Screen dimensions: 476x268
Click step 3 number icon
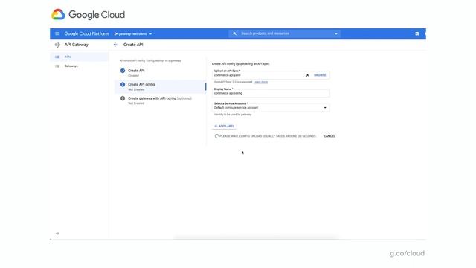(123, 98)
